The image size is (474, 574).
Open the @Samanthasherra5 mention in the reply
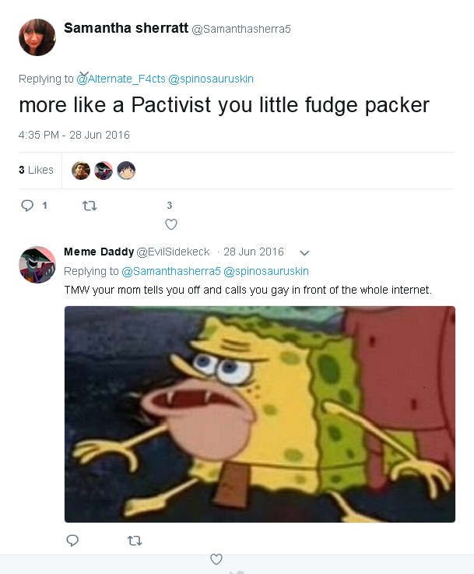[171, 271]
